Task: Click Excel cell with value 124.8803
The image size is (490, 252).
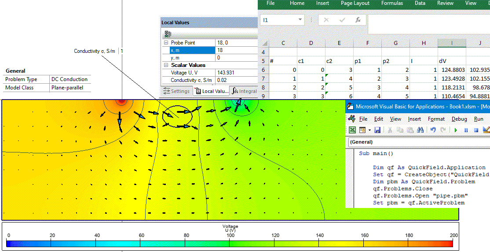Action: [452, 70]
